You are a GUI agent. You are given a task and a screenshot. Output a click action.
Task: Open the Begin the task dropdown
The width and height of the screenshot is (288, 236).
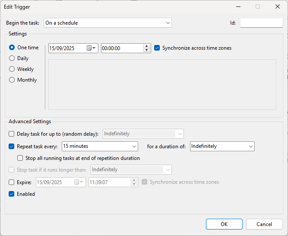[108, 23]
